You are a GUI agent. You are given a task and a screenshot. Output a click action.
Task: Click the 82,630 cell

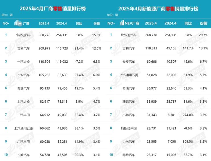point(62,75)
